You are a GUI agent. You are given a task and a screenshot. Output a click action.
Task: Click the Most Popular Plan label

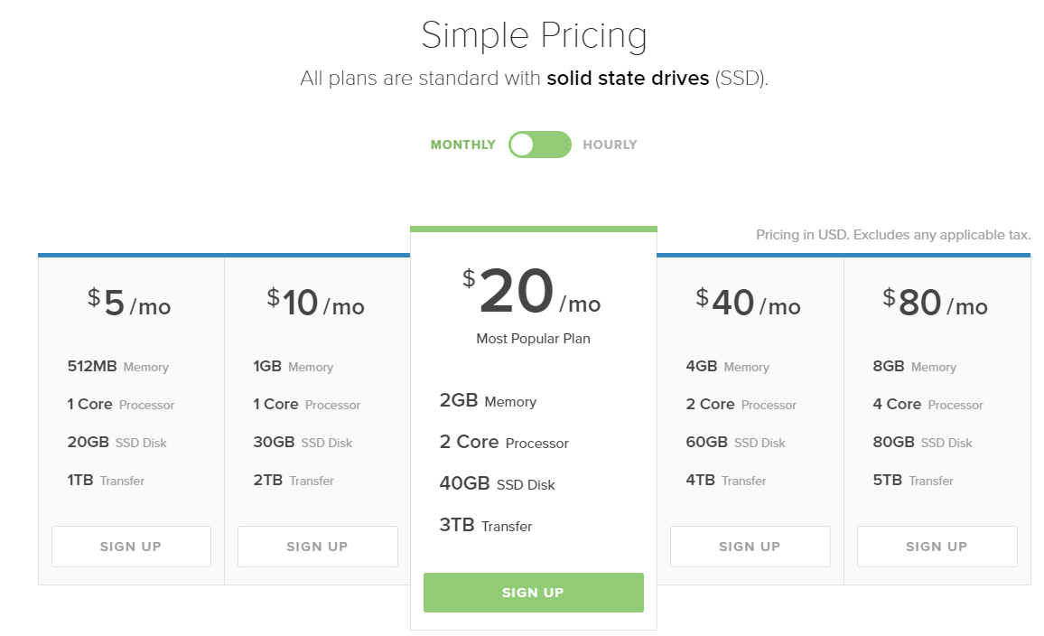pyautogui.click(x=534, y=338)
